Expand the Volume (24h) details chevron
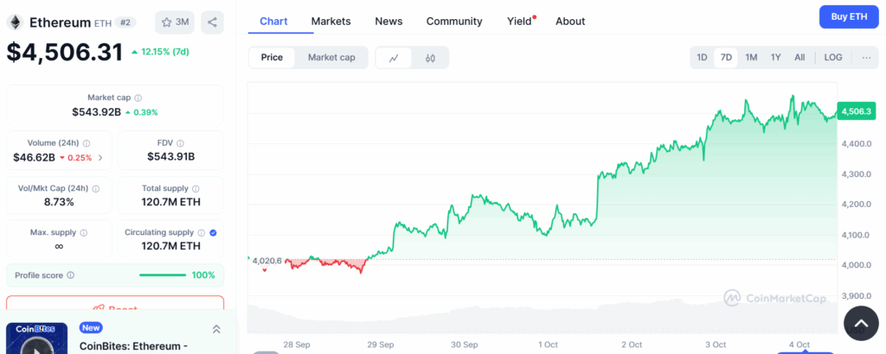 click(x=100, y=158)
